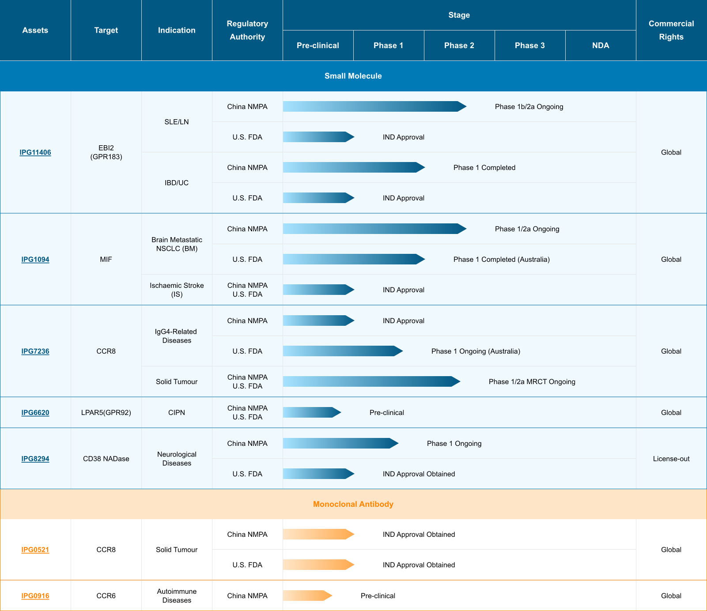The width and height of the screenshot is (707, 611).
Task: Click the NDA stage column header
Action: pyautogui.click(x=601, y=45)
